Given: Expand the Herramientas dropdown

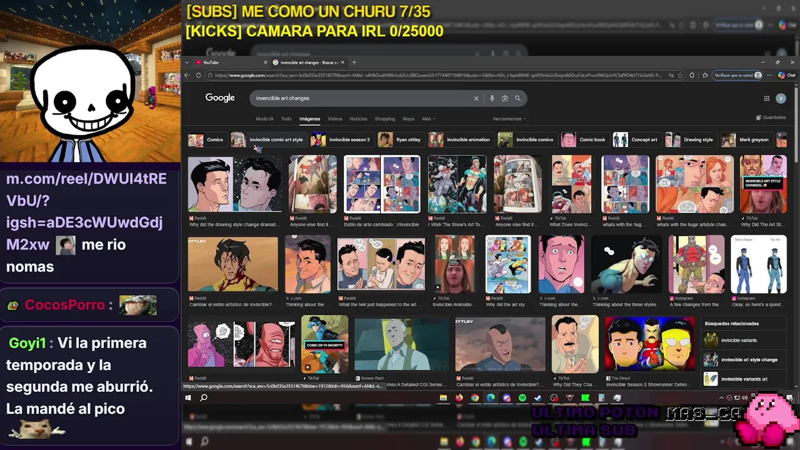Looking at the screenshot, I should tap(509, 119).
